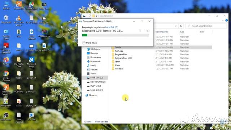Pause the recycle operation in the progress dialog
Screen dimensions: 231x130
(x=140, y=31)
